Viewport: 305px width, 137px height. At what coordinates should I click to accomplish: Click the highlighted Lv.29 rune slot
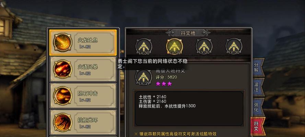[174, 47]
